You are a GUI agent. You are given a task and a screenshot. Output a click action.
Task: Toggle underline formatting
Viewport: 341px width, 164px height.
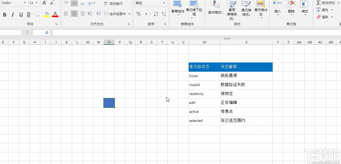coord(21,15)
